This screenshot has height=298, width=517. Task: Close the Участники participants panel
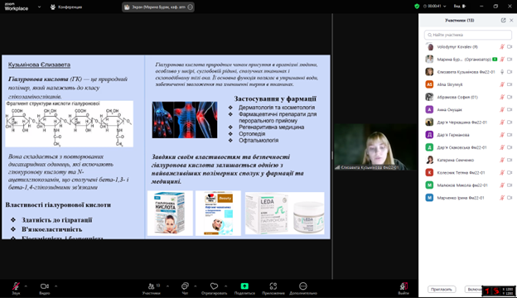pyautogui.click(x=511, y=20)
